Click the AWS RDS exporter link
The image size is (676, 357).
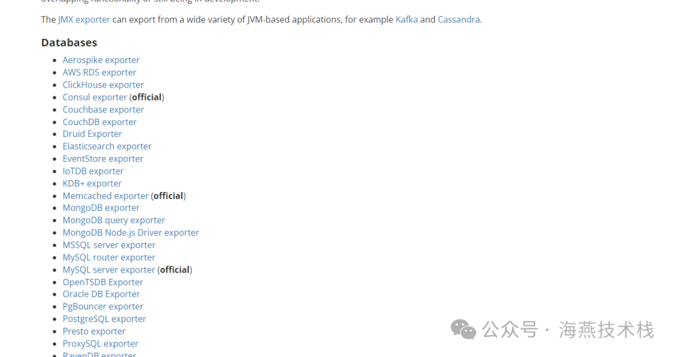tap(99, 73)
